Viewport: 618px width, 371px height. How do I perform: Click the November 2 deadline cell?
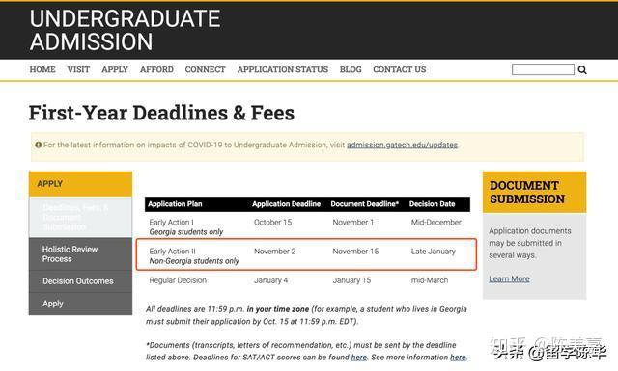(274, 252)
